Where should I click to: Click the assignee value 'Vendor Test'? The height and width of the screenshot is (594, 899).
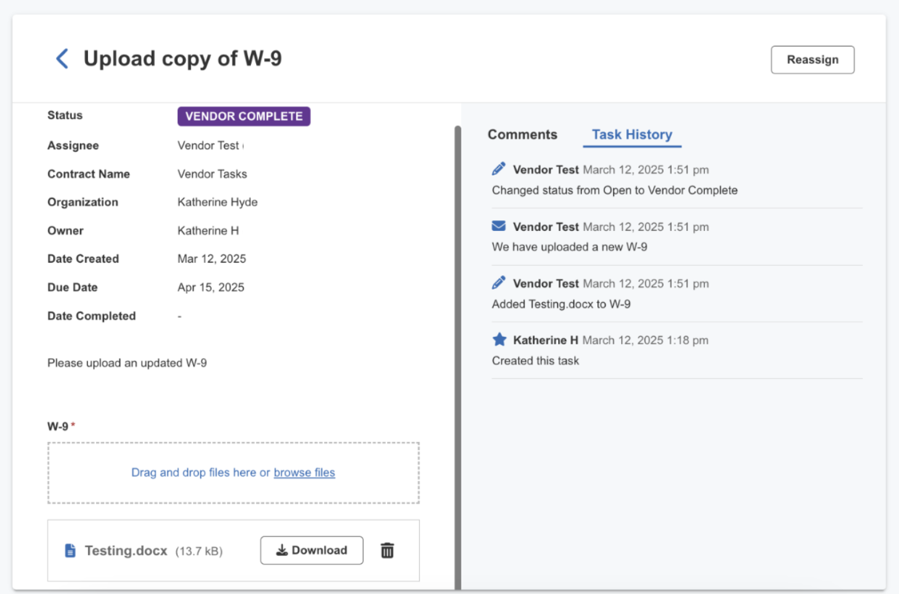[209, 145]
